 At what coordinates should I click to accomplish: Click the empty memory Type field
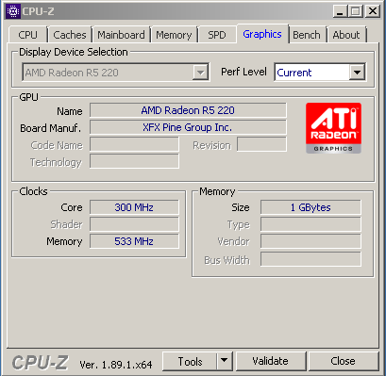click(310, 224)
